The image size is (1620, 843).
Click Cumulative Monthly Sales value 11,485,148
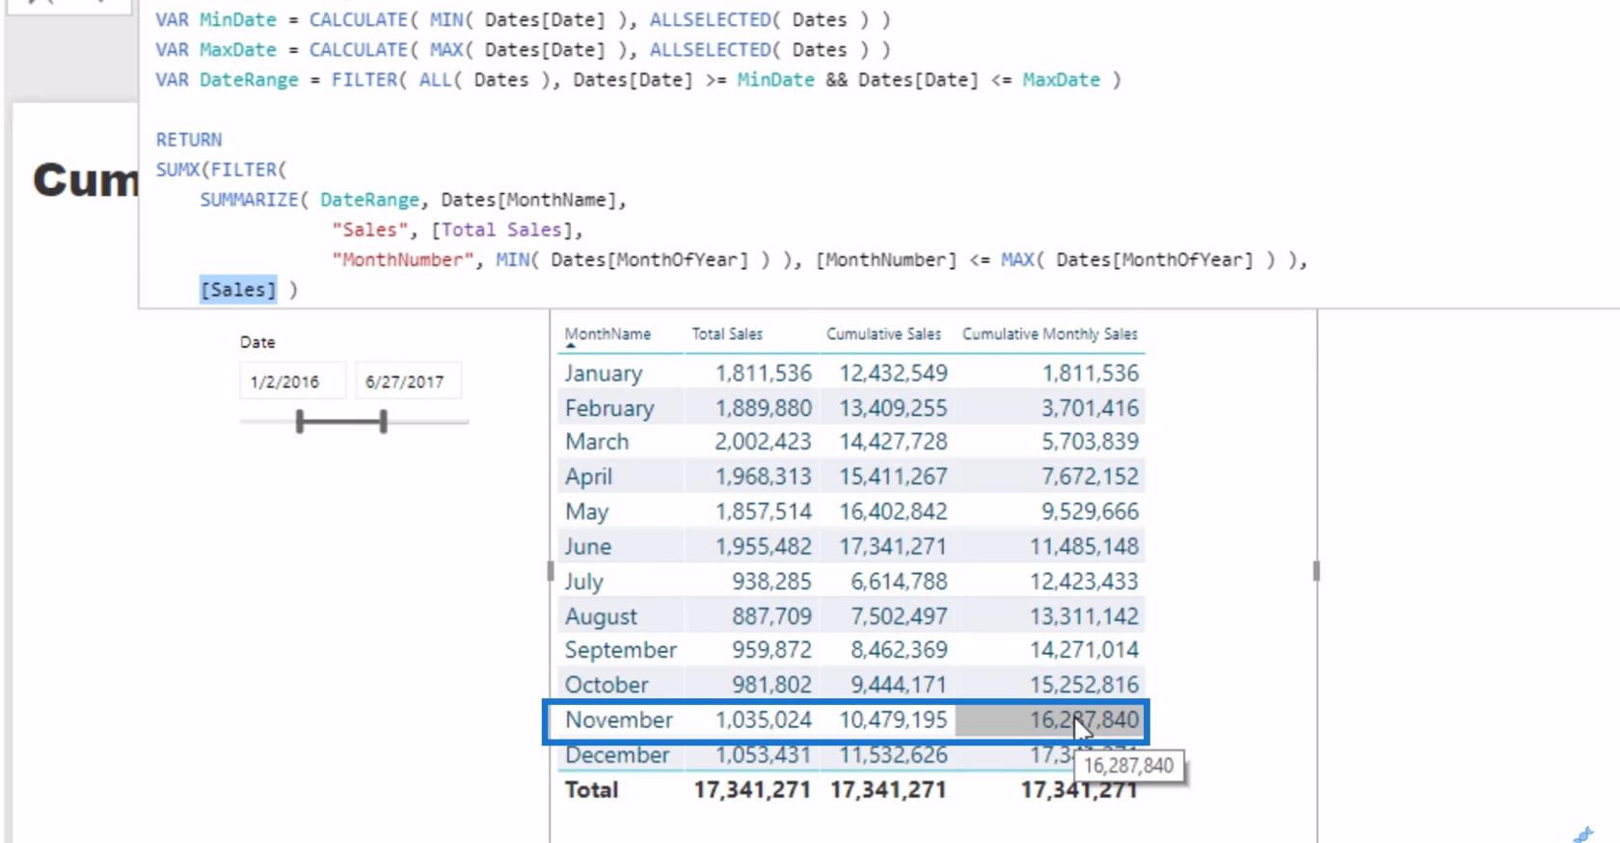tap(1084, 546)
